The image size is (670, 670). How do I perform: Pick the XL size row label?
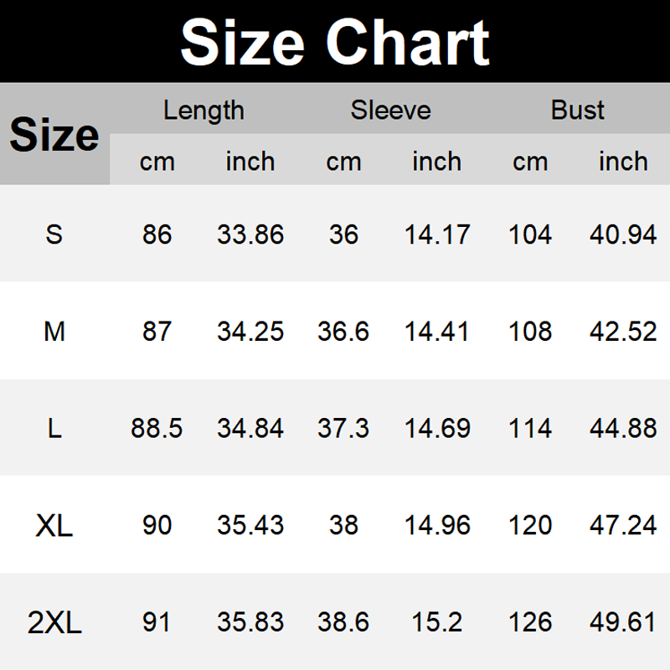click(x=54, y=526)
